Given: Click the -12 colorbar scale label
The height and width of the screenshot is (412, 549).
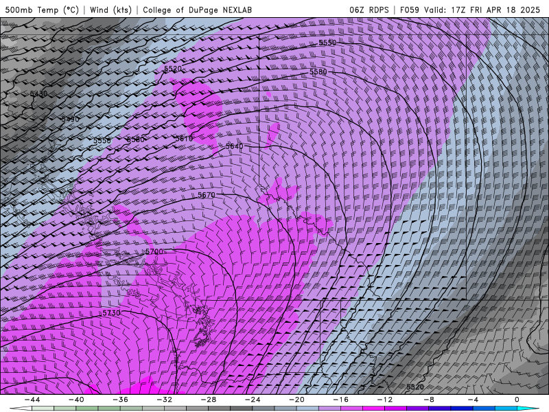Looking at the screenshot, I should pos(385,400).
